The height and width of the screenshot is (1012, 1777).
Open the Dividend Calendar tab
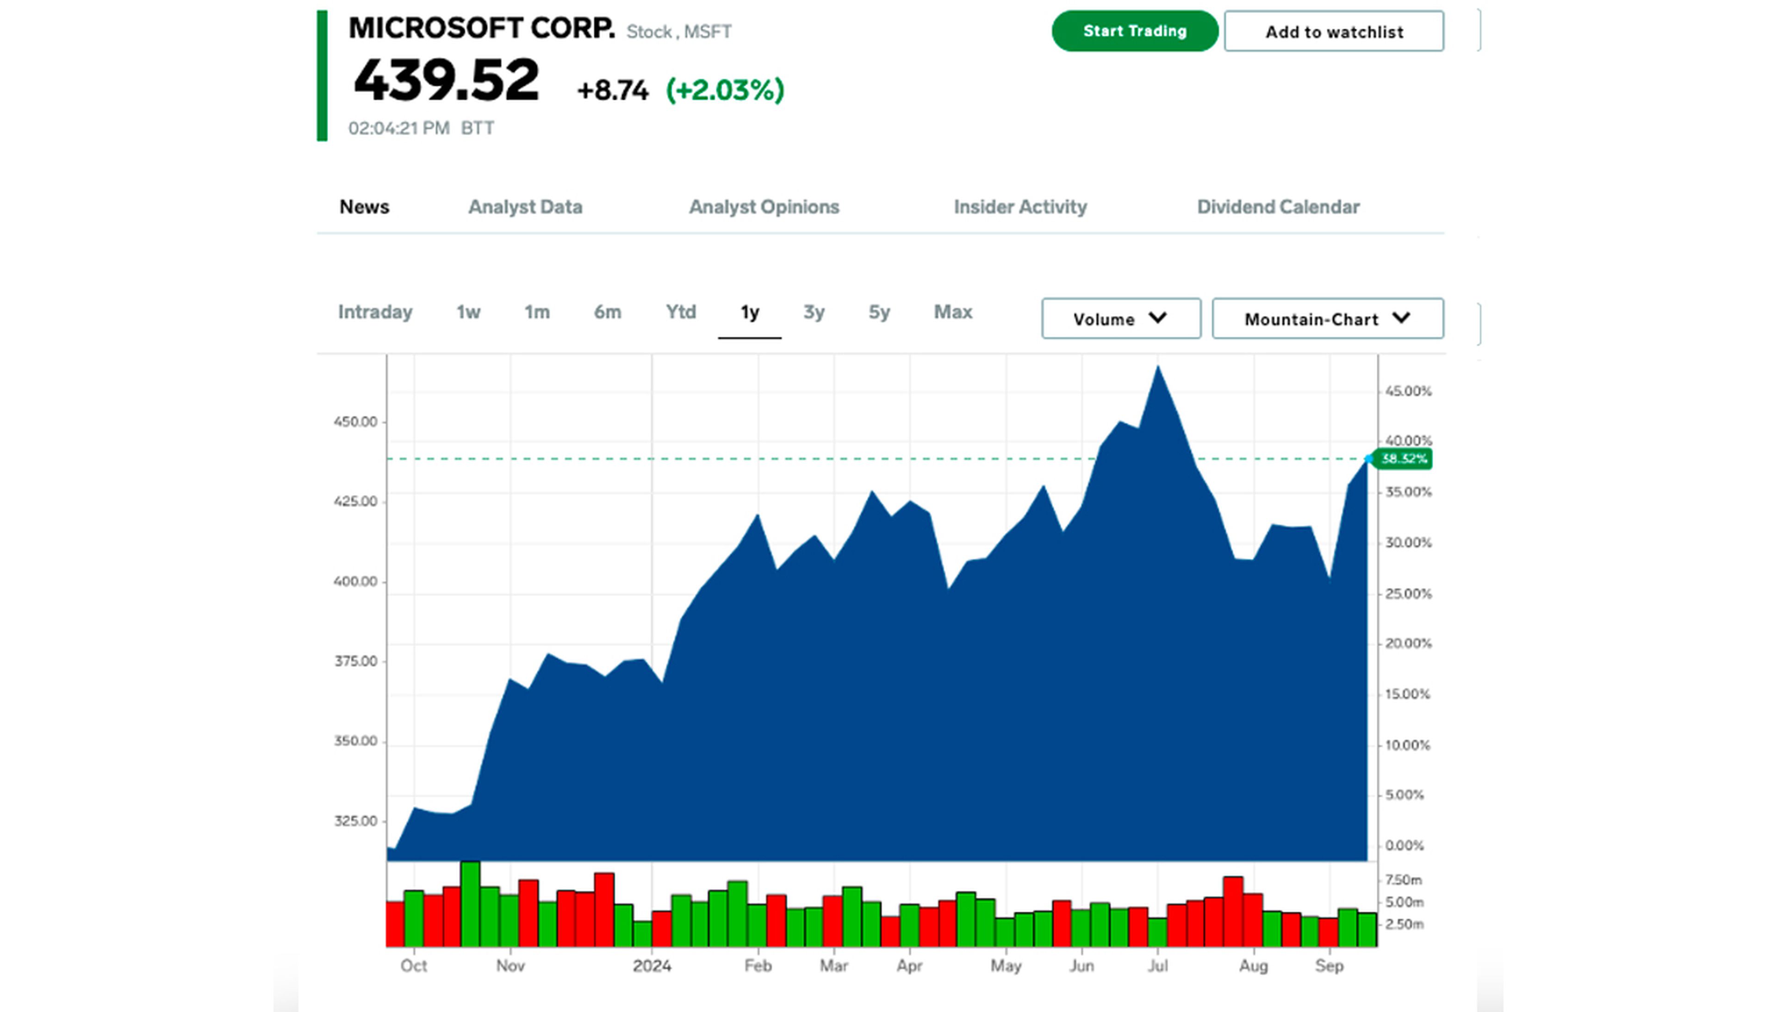1278,207
